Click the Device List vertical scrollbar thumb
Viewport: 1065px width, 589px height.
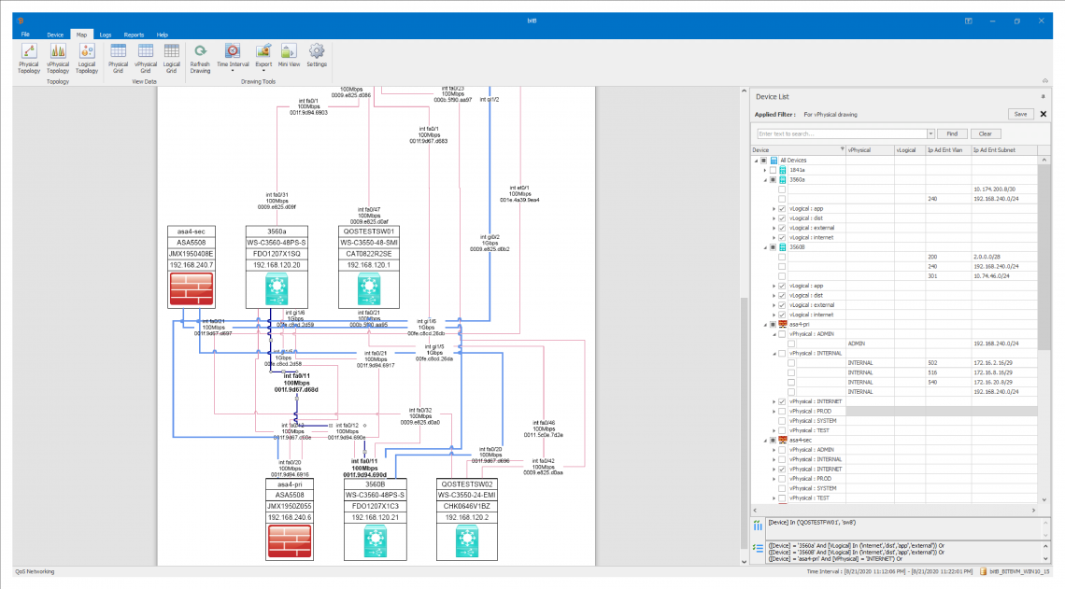point(1044,258)
